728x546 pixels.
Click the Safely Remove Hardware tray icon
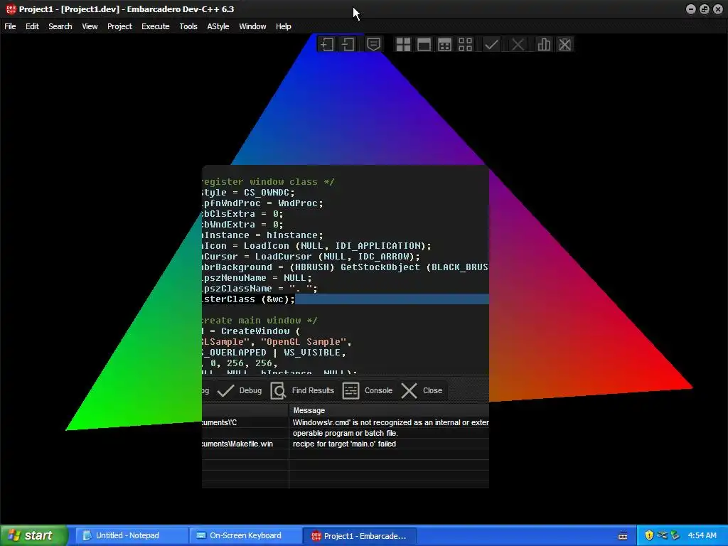point(675,536)
